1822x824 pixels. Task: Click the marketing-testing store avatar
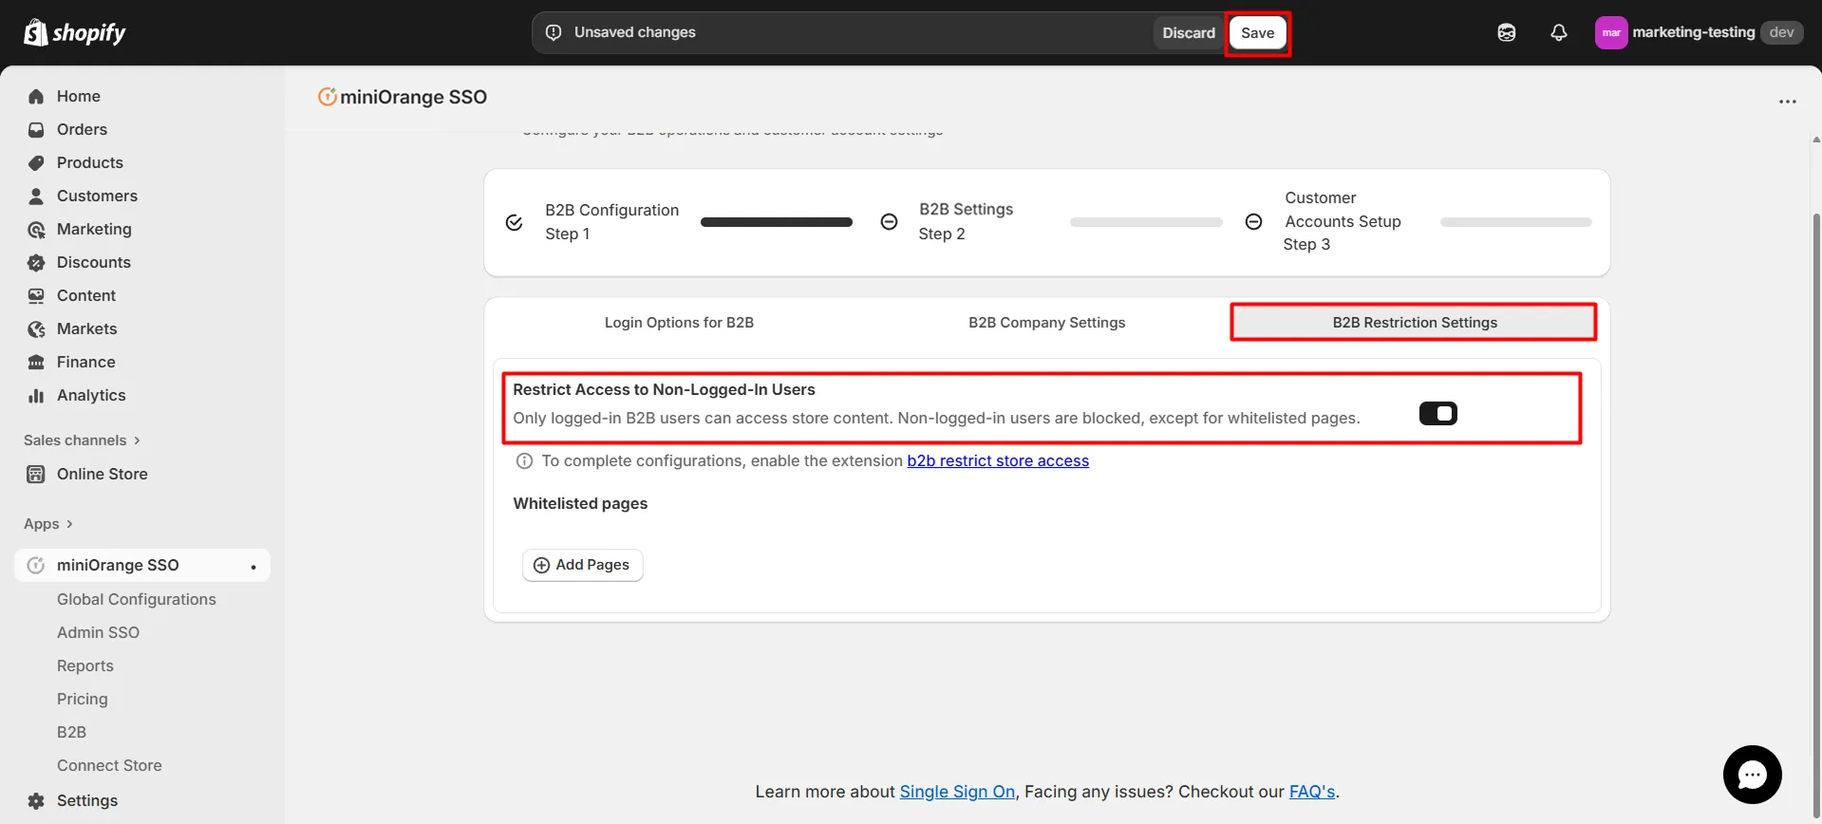(1611, 32)
